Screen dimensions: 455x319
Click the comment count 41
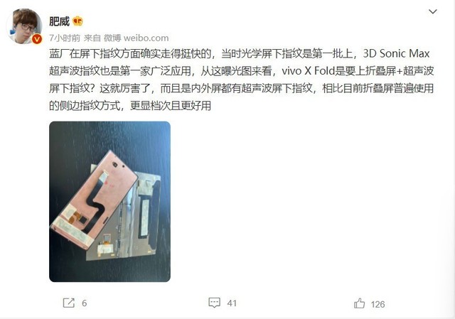point(232,303)
